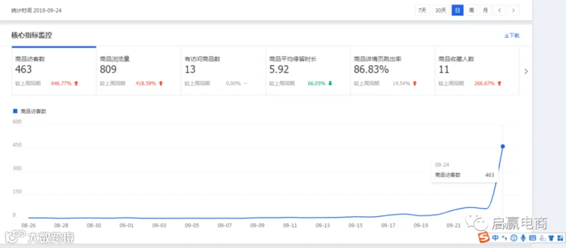The height and width of the screenshot is (248, 566).
Task: Expand more metrics with right arrow
Action: (526, 71)
